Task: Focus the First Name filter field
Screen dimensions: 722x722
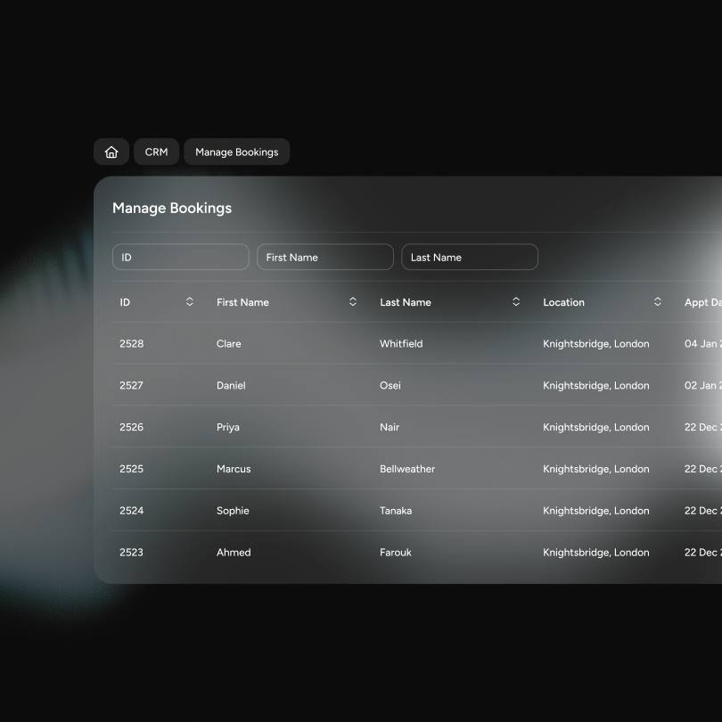Action: [325, 257]
